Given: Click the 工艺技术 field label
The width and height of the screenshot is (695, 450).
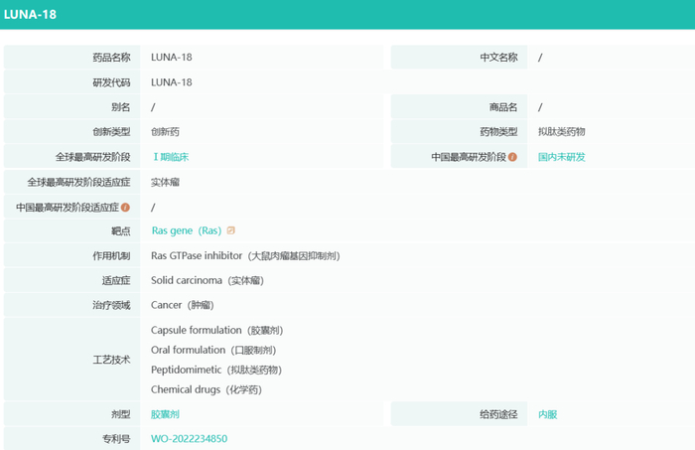Looking at the screenshot, I should tap(111, 360).
